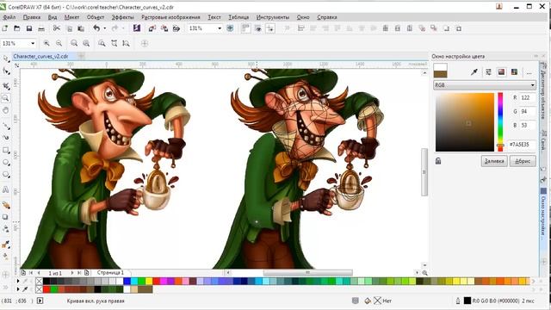Viewport: 551px width, 310px height.
Task: Show color viewers in color docker
Action: click(501, 72)
